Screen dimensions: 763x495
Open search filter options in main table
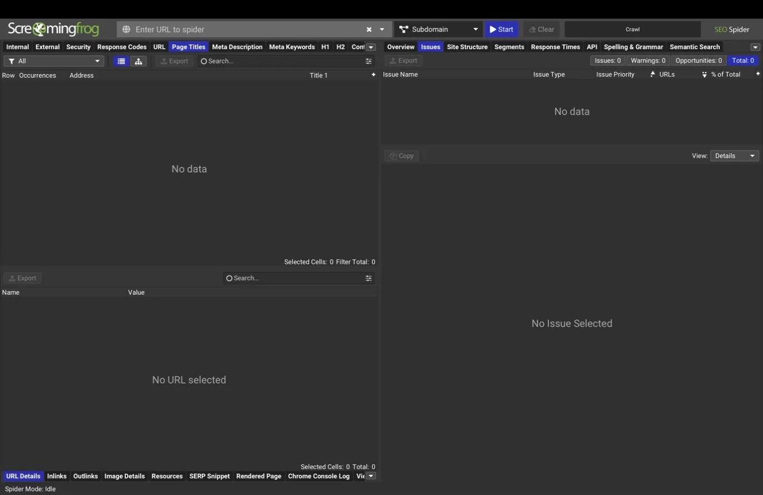pyautogui.click(x=368, y=61)
